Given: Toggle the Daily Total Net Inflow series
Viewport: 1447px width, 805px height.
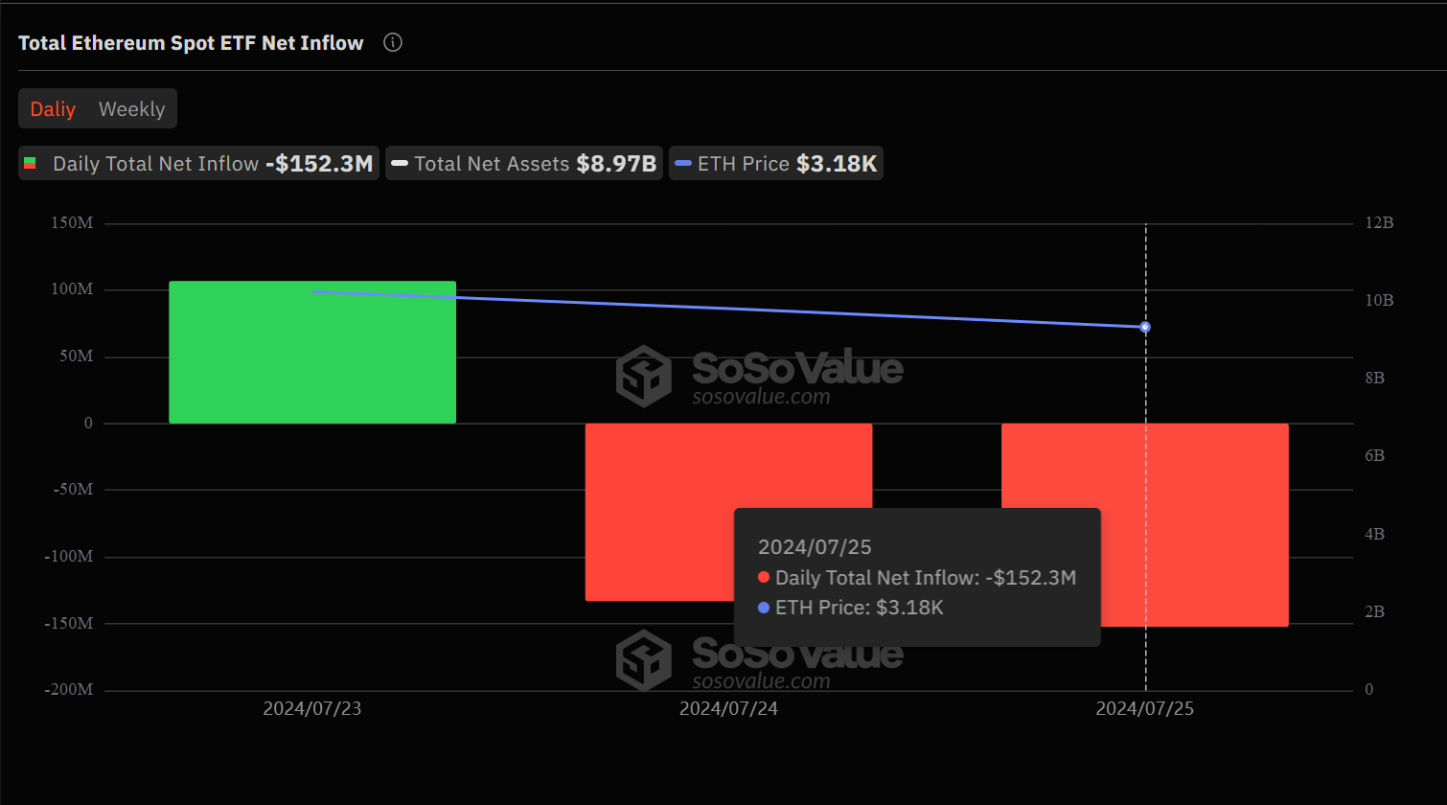Looking at the screenshot, I should tap(199, 163).
